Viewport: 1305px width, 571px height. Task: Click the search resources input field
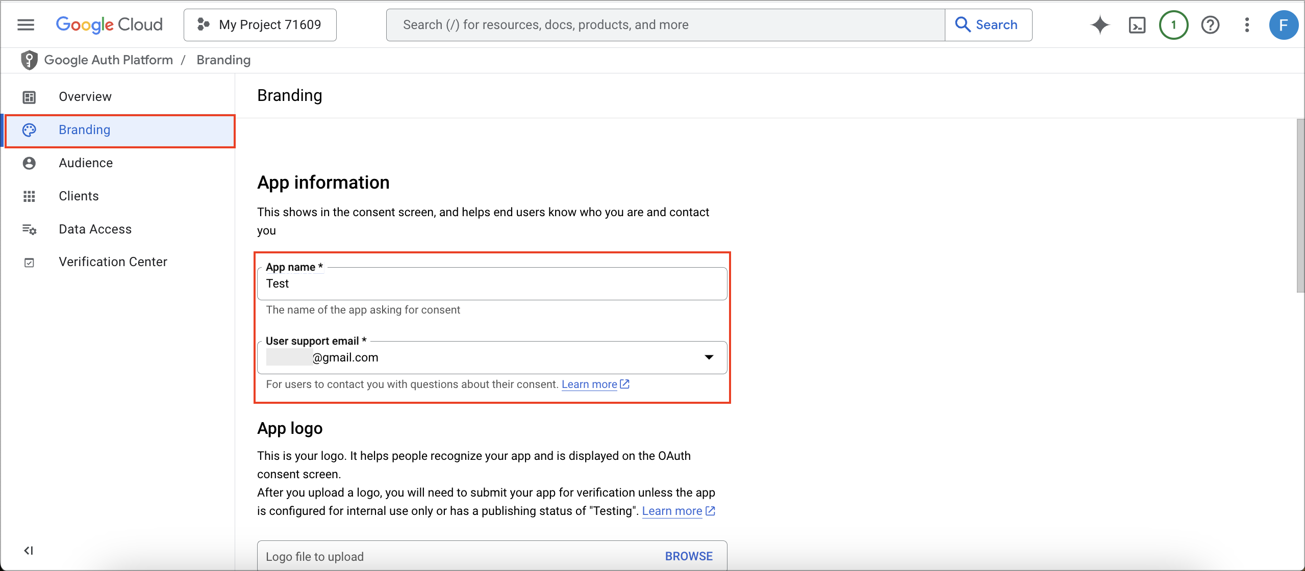point(665,24)
